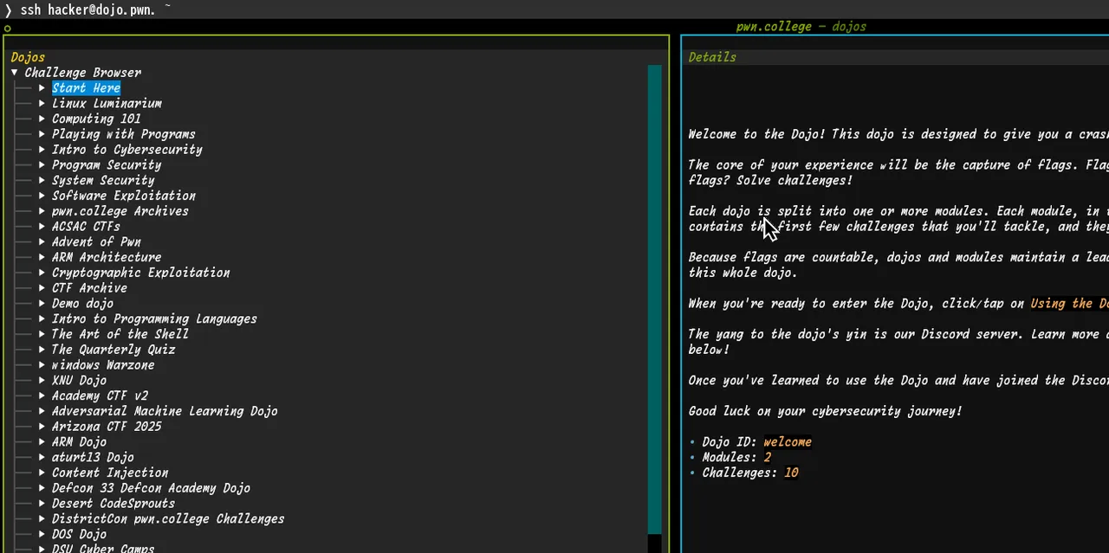This screenshot has height=553, width=1109.
Task: Select the Start Here tree row
Action: coord(86,88)
